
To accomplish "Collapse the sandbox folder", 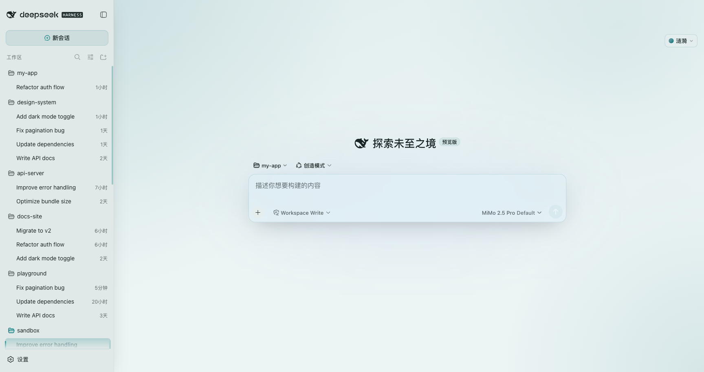I will tap(57, 330).
